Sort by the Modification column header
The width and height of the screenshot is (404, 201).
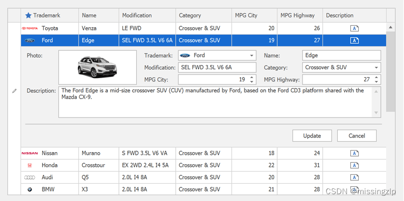(147, 15)
